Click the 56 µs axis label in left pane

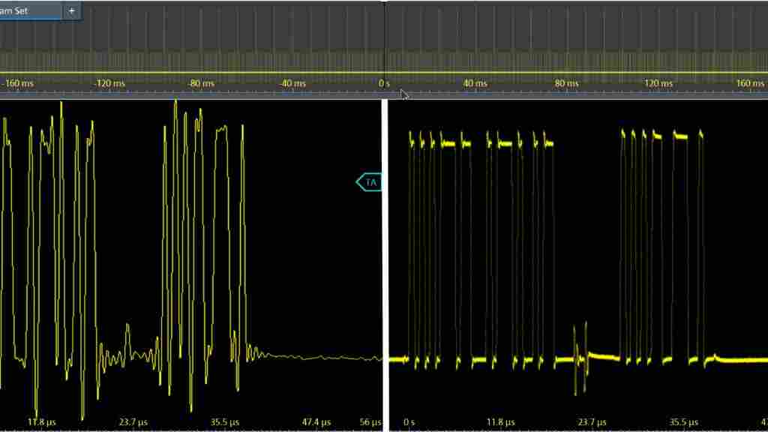(x=370, y=422)
